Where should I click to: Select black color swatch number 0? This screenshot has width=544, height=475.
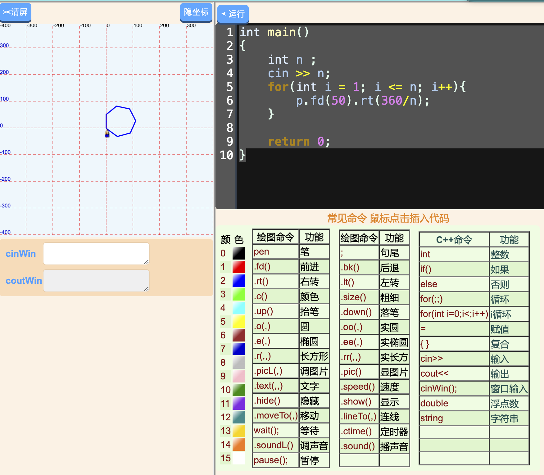239,253
